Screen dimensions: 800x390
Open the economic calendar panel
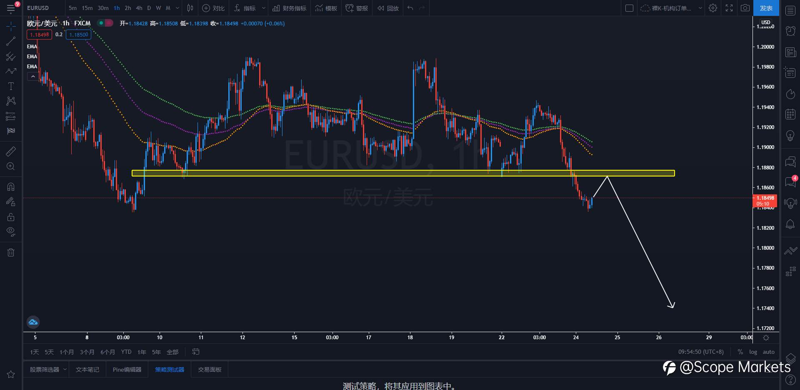pyautogui.click(x=790, y=114)
